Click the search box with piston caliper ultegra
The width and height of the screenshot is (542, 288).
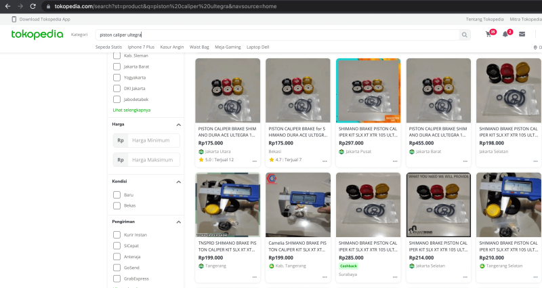pos(278,35)
